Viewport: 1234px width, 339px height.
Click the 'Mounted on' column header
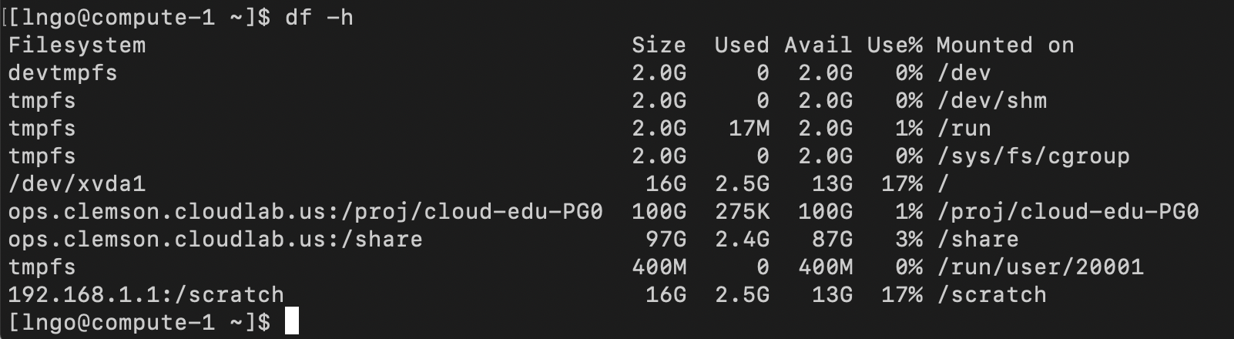[x=1005, y=45]
